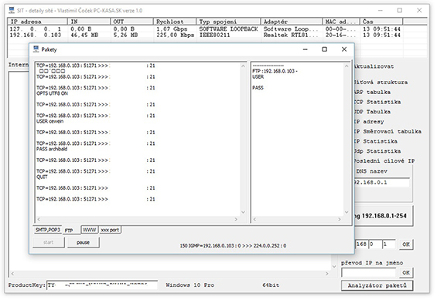Open Analyzátor paketů
Image resolution: width=437 pixels, height=300 pixels.
point(377,285)
